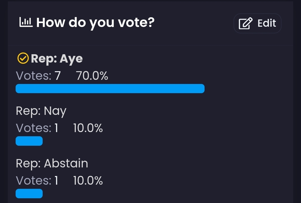The height and width of the screenshot is (203, 301).
Task: Choose the "Rep: Nay" vote option
Action: 41,111
